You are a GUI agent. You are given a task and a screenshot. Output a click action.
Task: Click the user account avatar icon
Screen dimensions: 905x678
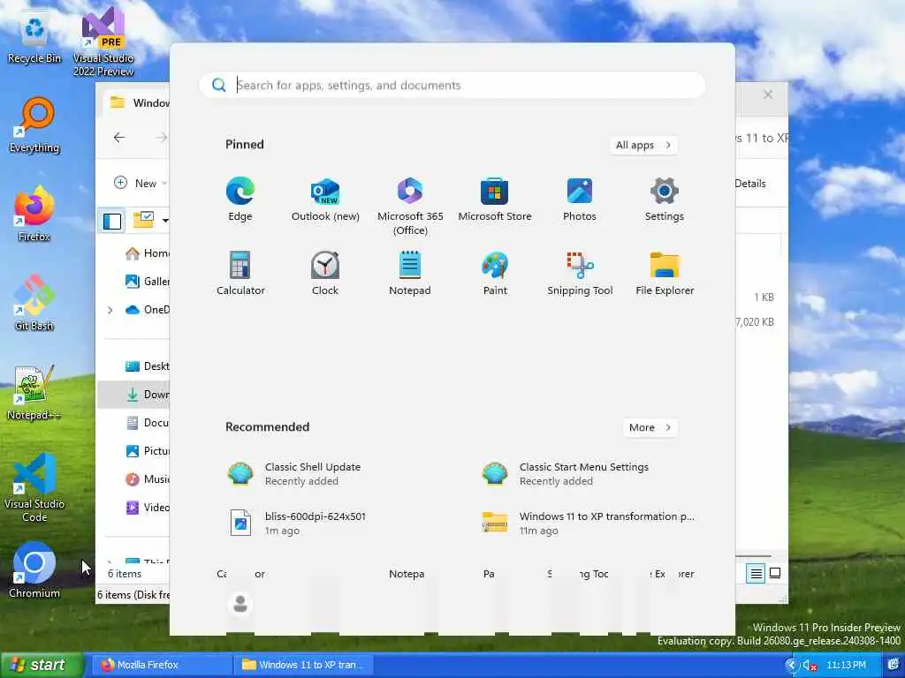[240, 604]
